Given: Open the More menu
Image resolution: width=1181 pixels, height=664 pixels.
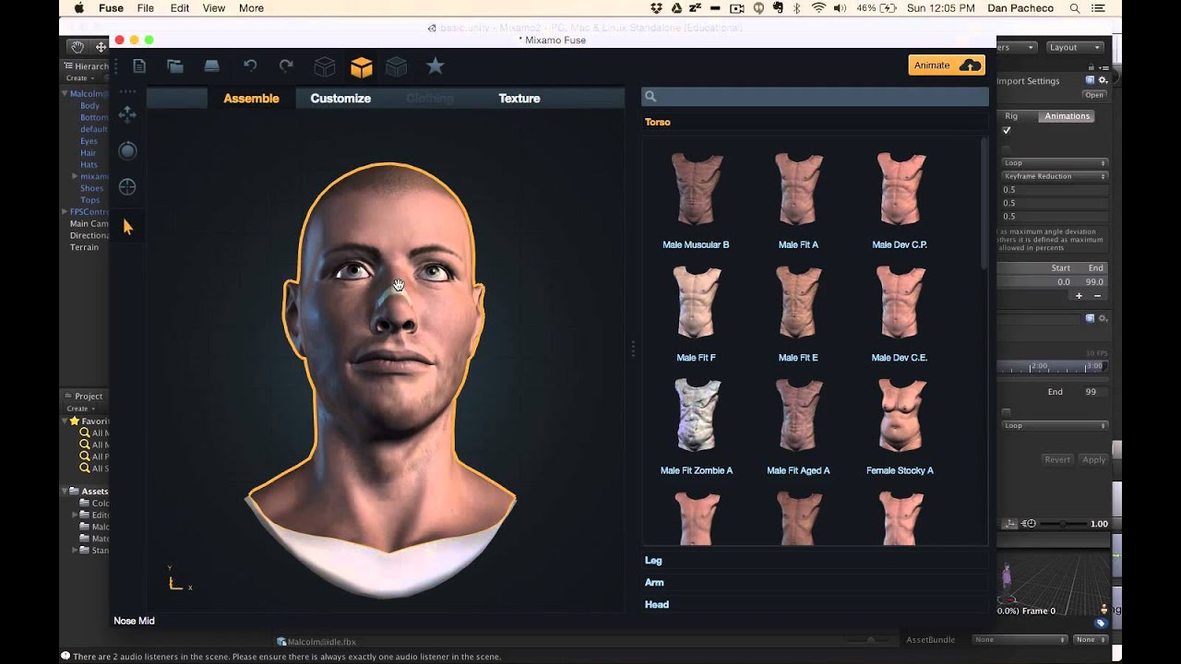Looking at the screenshot, I should click(251, 8).
